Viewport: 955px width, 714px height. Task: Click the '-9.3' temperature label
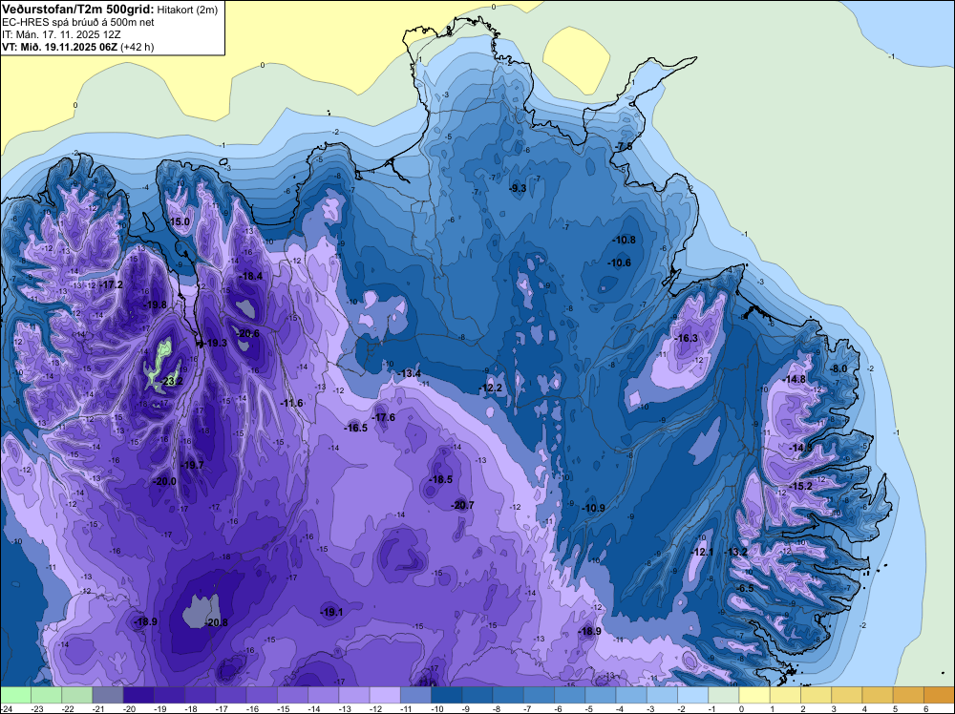coord(517,189)
